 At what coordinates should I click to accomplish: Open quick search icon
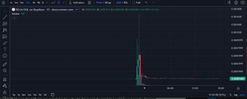(x=229, y=3)
